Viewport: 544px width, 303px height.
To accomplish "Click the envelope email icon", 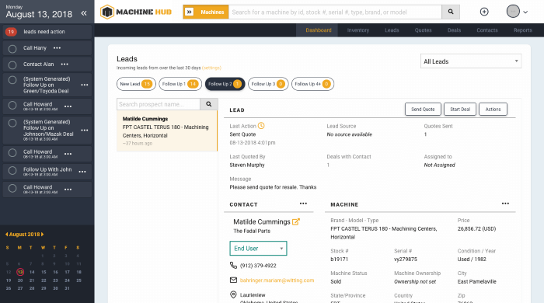I will tap(233, 280).
